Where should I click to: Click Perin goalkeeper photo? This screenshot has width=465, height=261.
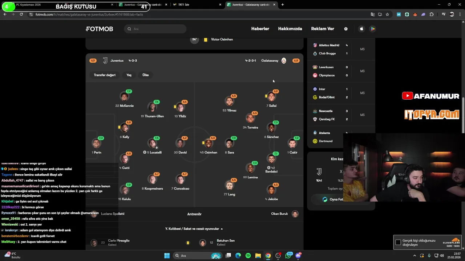pos(97,144)
